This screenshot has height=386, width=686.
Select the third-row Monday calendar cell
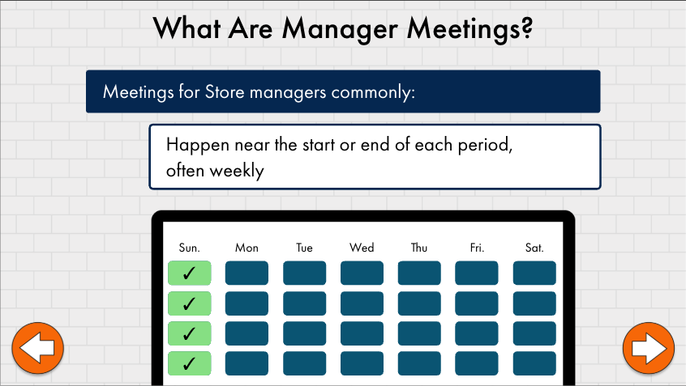pos(247,333)
